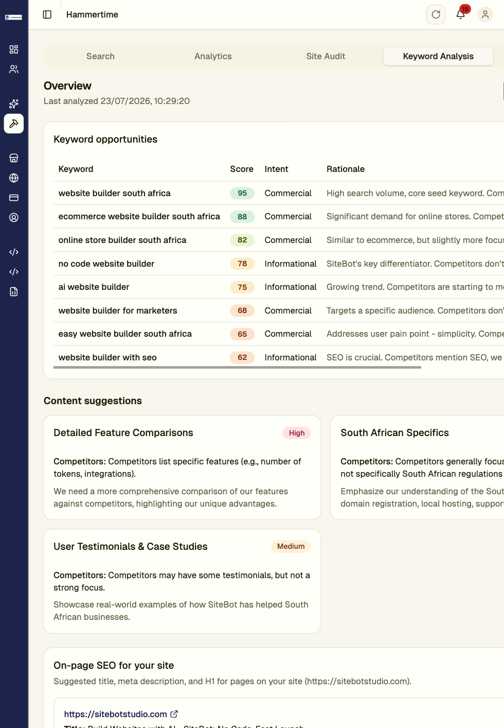Click the score badge 75

pyautogui.click(x=242, y=287)
